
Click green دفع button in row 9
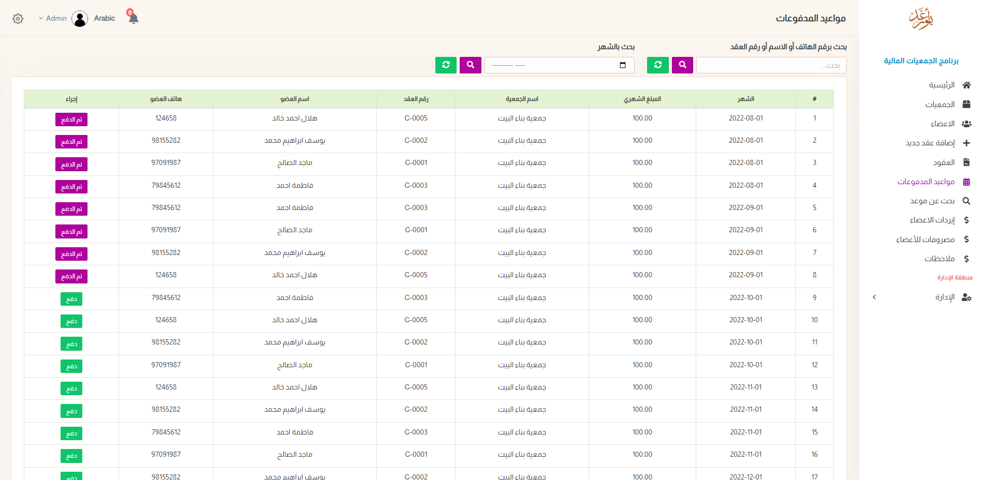(x=71, y=299)
